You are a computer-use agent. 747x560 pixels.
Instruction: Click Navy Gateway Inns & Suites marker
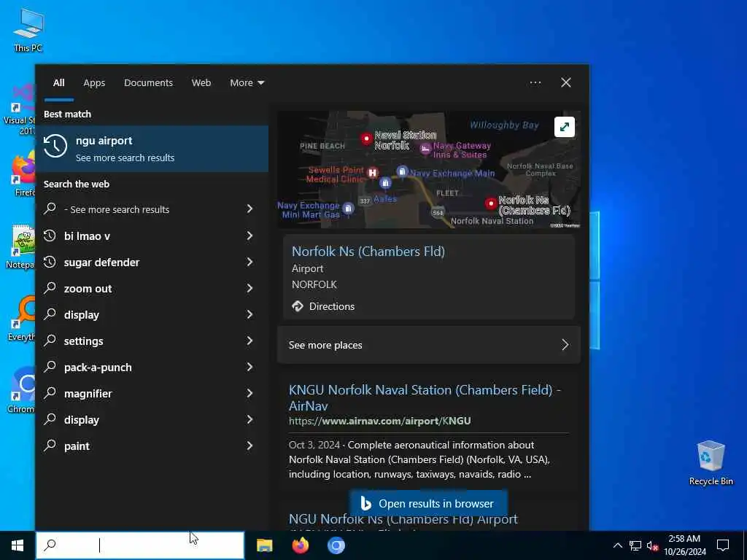[425, 149]
